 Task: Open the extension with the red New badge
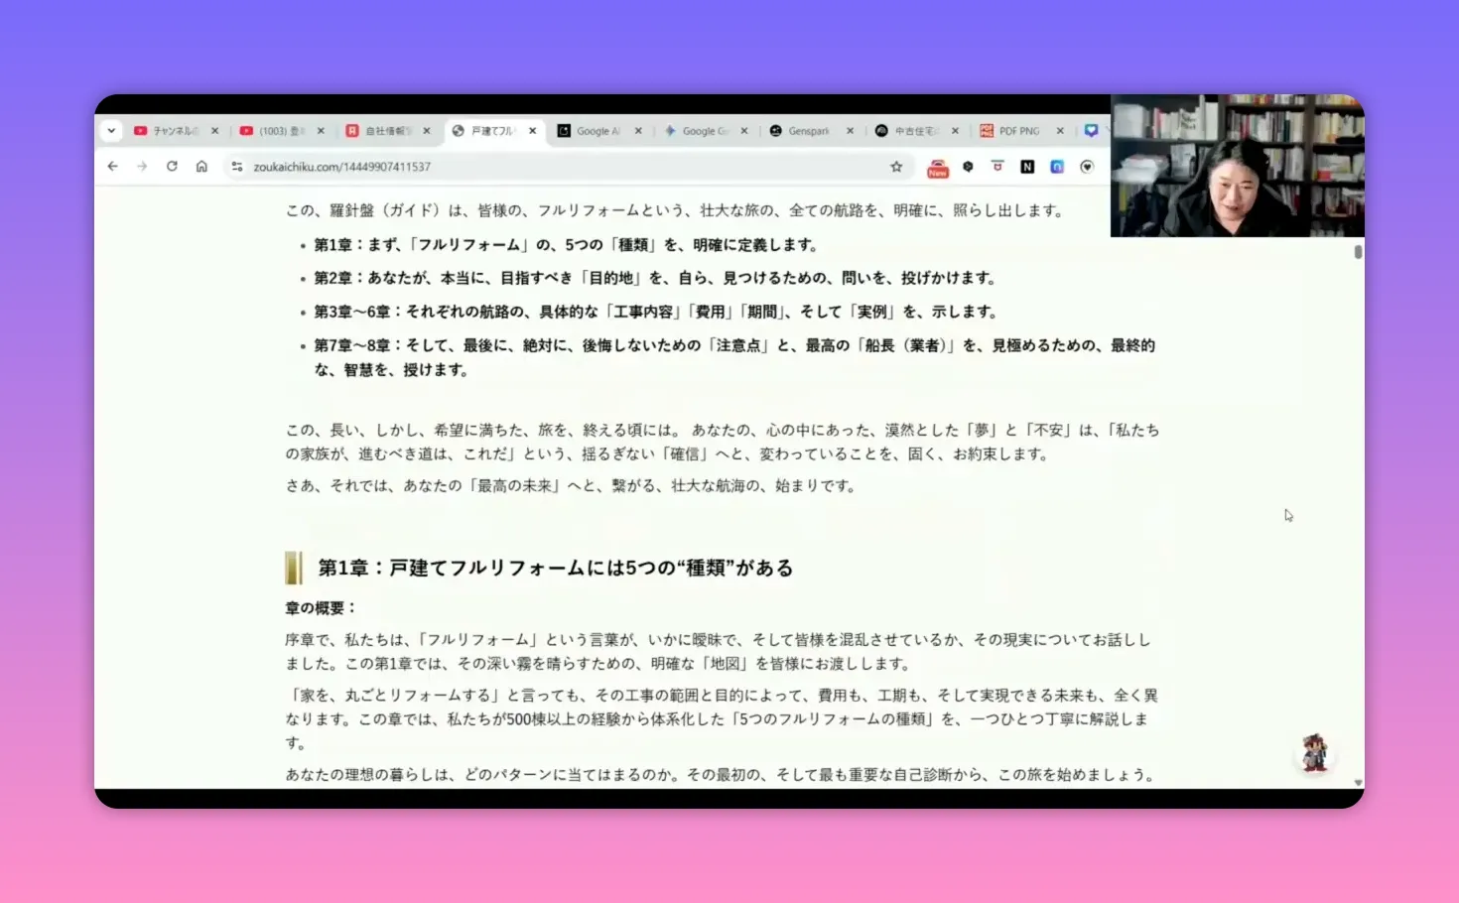(937, 167)
